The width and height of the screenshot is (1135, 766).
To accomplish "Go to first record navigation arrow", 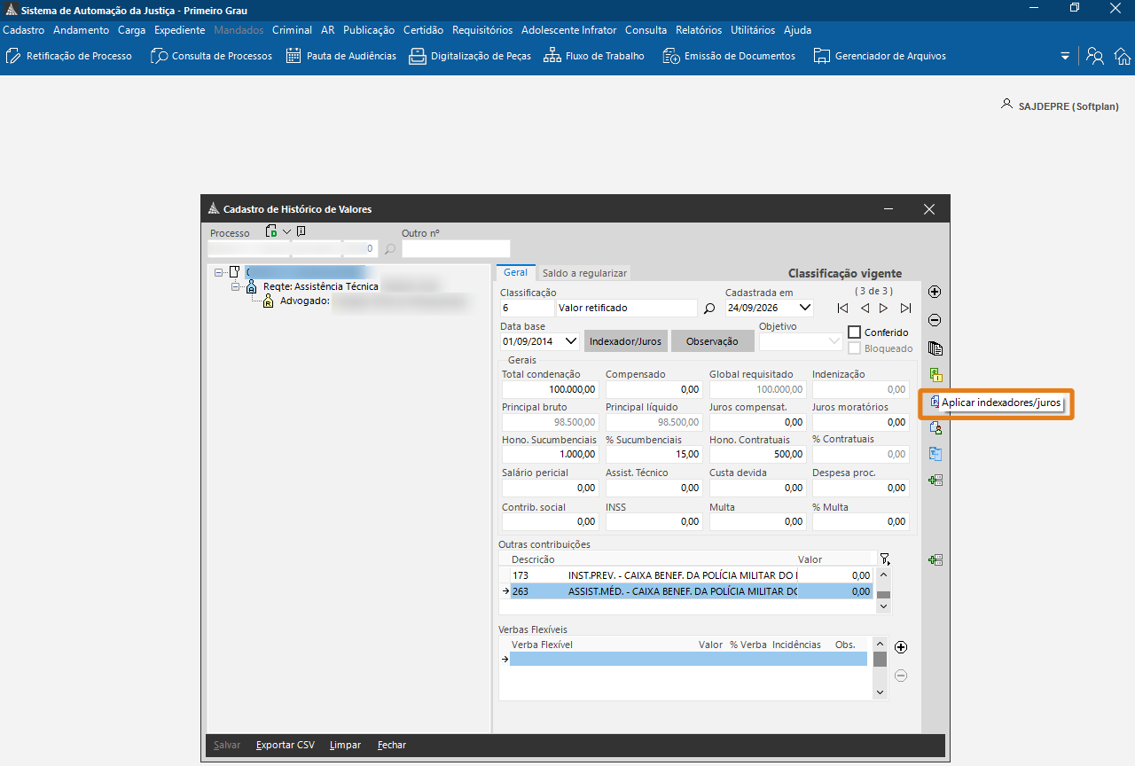I will [x=842, y=309].
